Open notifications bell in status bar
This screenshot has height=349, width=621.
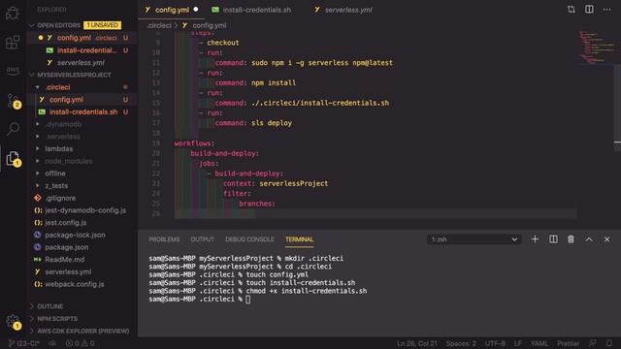tap(609, 343)
